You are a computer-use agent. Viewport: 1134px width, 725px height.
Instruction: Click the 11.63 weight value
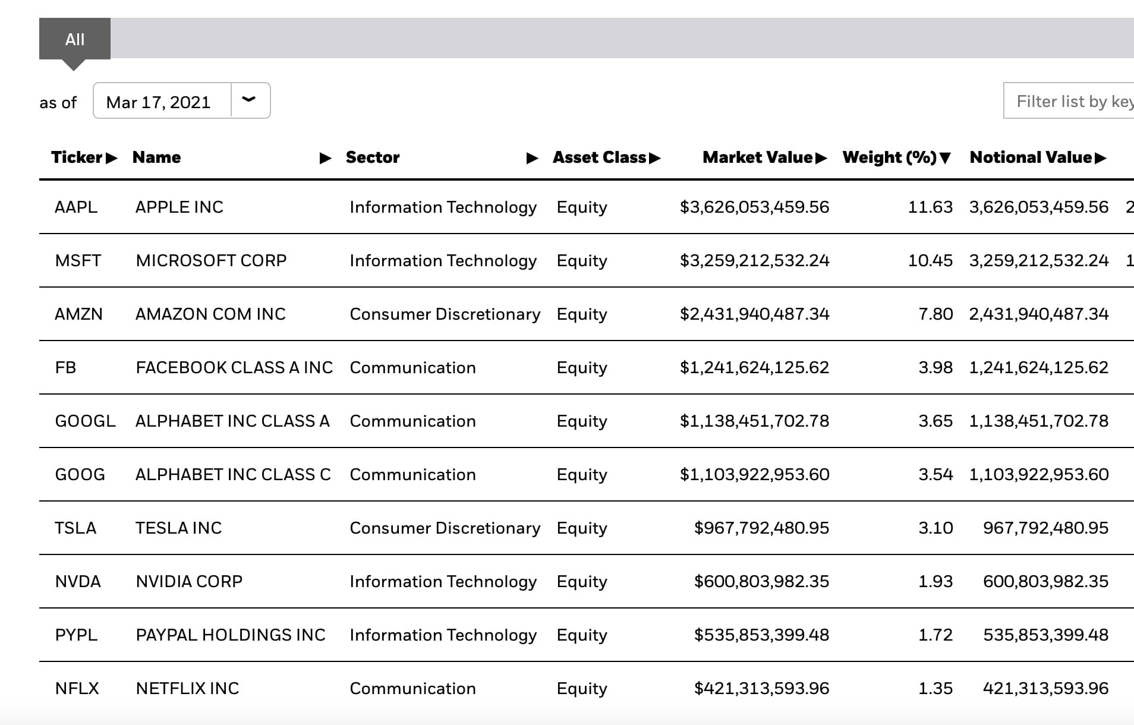930,207
